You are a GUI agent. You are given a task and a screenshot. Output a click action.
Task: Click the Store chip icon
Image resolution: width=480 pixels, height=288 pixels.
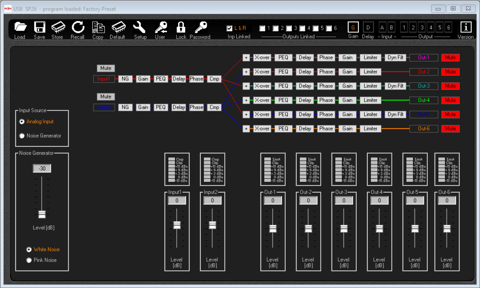tap(58, 27)
